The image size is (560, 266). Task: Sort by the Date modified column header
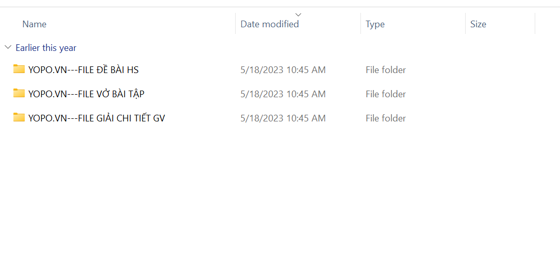tap(270, 24)
